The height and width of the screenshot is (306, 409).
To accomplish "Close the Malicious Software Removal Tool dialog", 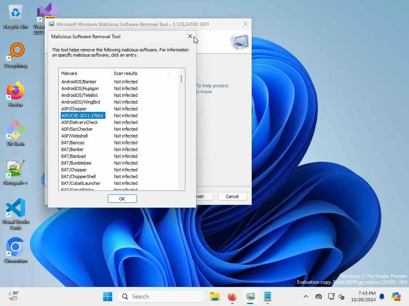I will point(190,36).
